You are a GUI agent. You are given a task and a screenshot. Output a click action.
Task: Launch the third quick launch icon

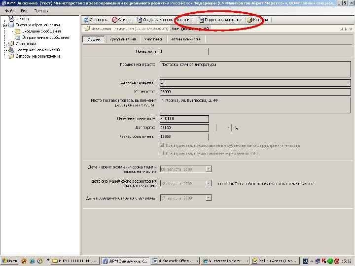point(39,261)
